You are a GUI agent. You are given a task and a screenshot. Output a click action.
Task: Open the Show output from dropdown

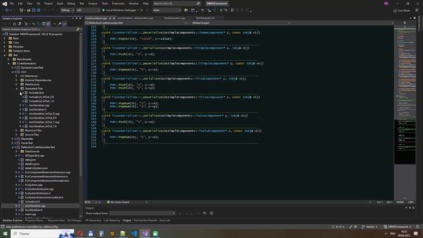coord(142,213)
